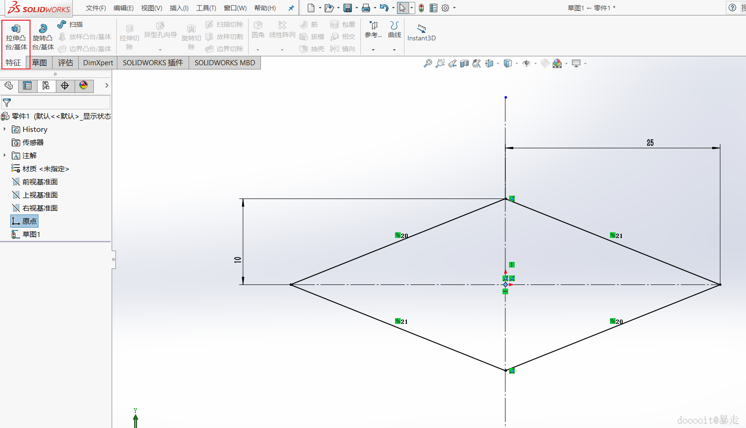The image size is (746, 428).
Task: Open the 曲线 curves dropdown arrow
Action: [x=394, y=50]
